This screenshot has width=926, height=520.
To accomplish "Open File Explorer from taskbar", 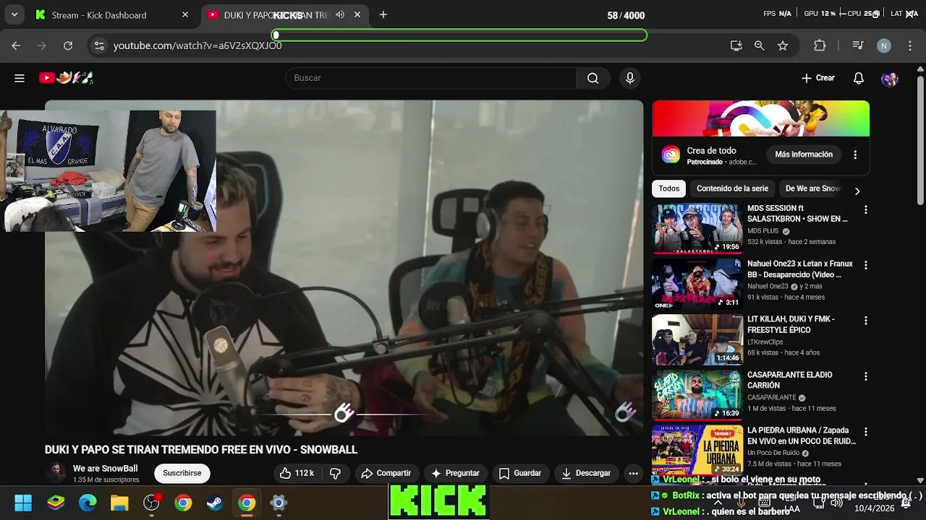I will [x=119, y=503].
